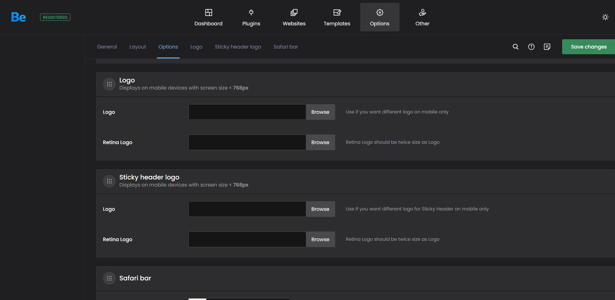Viewport: 615px width, 300px height.
Task: Click the drag handle beside Sticky header logo
Action: (x=109, y=181)
